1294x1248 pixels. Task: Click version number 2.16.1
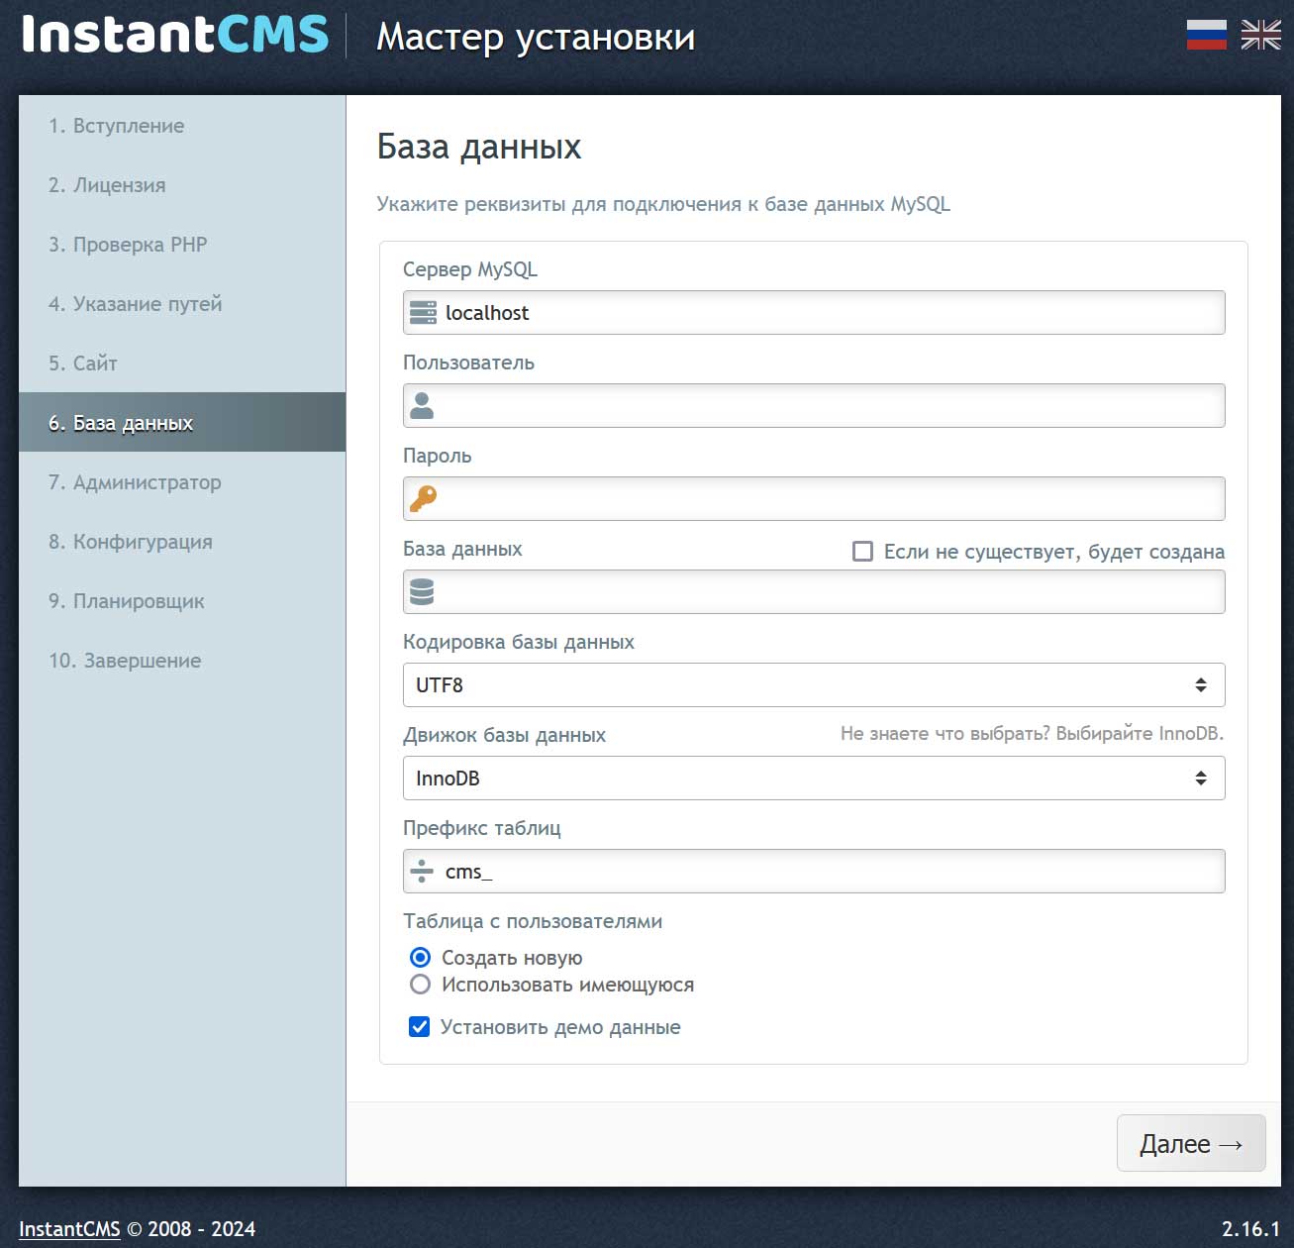(x=1250, y=1228)
